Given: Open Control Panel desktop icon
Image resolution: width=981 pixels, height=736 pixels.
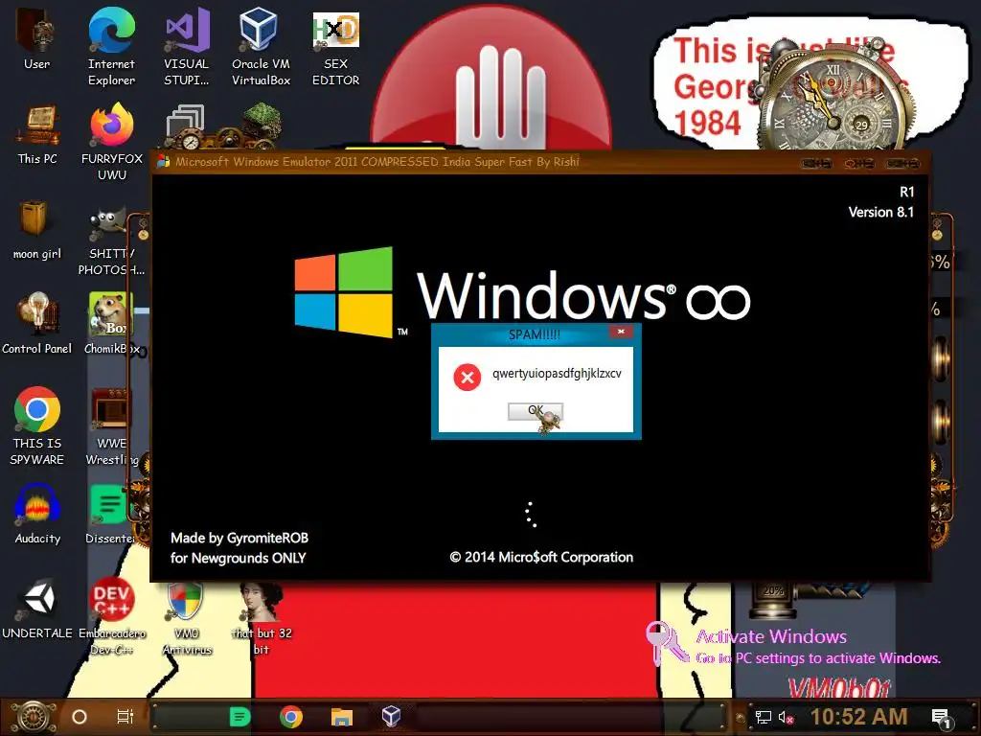Looking at the screenshot, I should pos(37,324).
